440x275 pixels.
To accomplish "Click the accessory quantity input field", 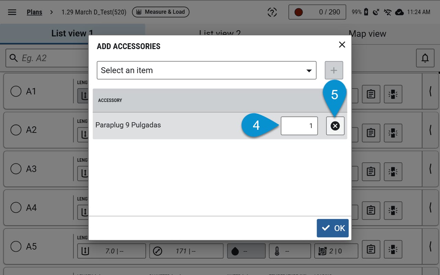I will click(299, 126).
